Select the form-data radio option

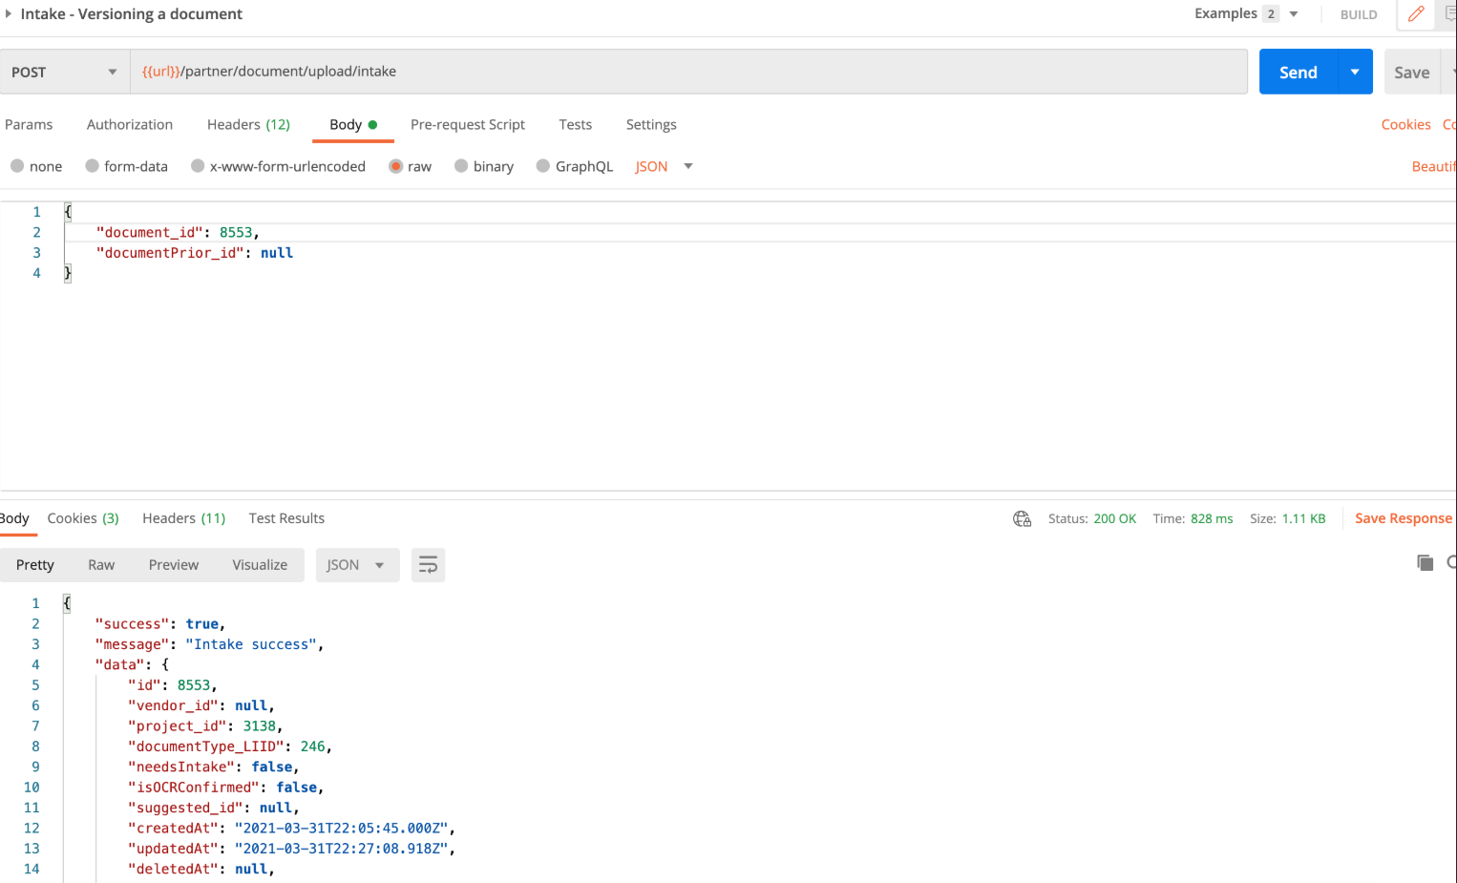click(x=93, y=166)
